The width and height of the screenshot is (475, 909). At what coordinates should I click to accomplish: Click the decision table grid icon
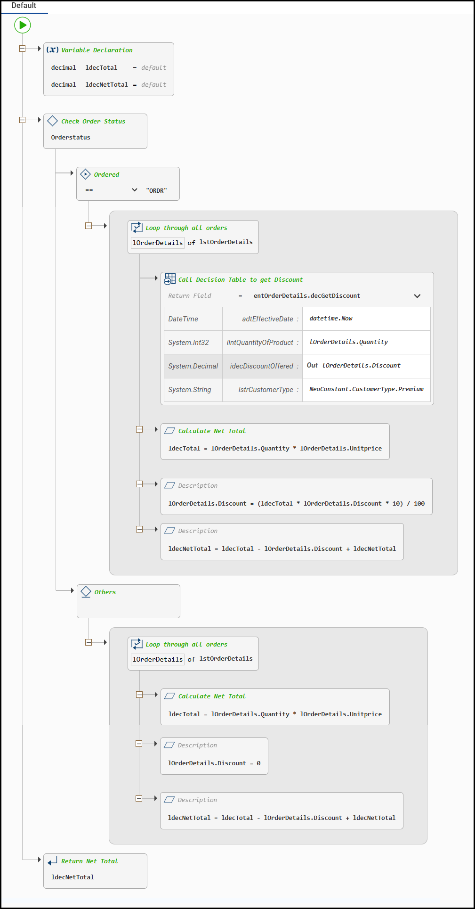(x=170, y=279)
